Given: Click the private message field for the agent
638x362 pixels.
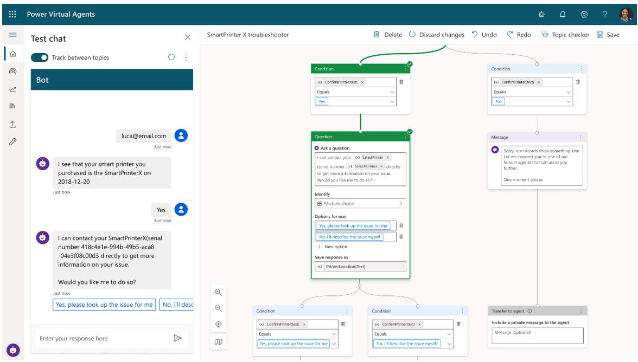Looking at the screenshot, I should coord(538,336).
